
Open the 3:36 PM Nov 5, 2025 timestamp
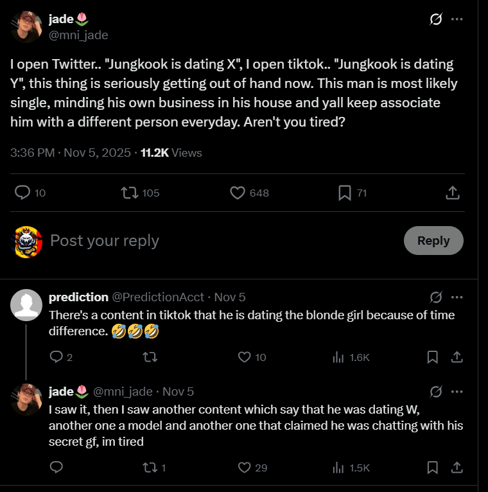click(71, 153)
